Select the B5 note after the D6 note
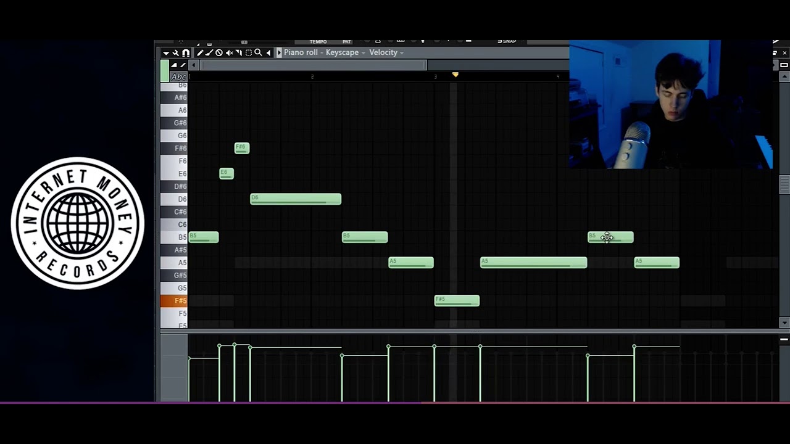The image size is (790, 444). click(x=365, y=237)
